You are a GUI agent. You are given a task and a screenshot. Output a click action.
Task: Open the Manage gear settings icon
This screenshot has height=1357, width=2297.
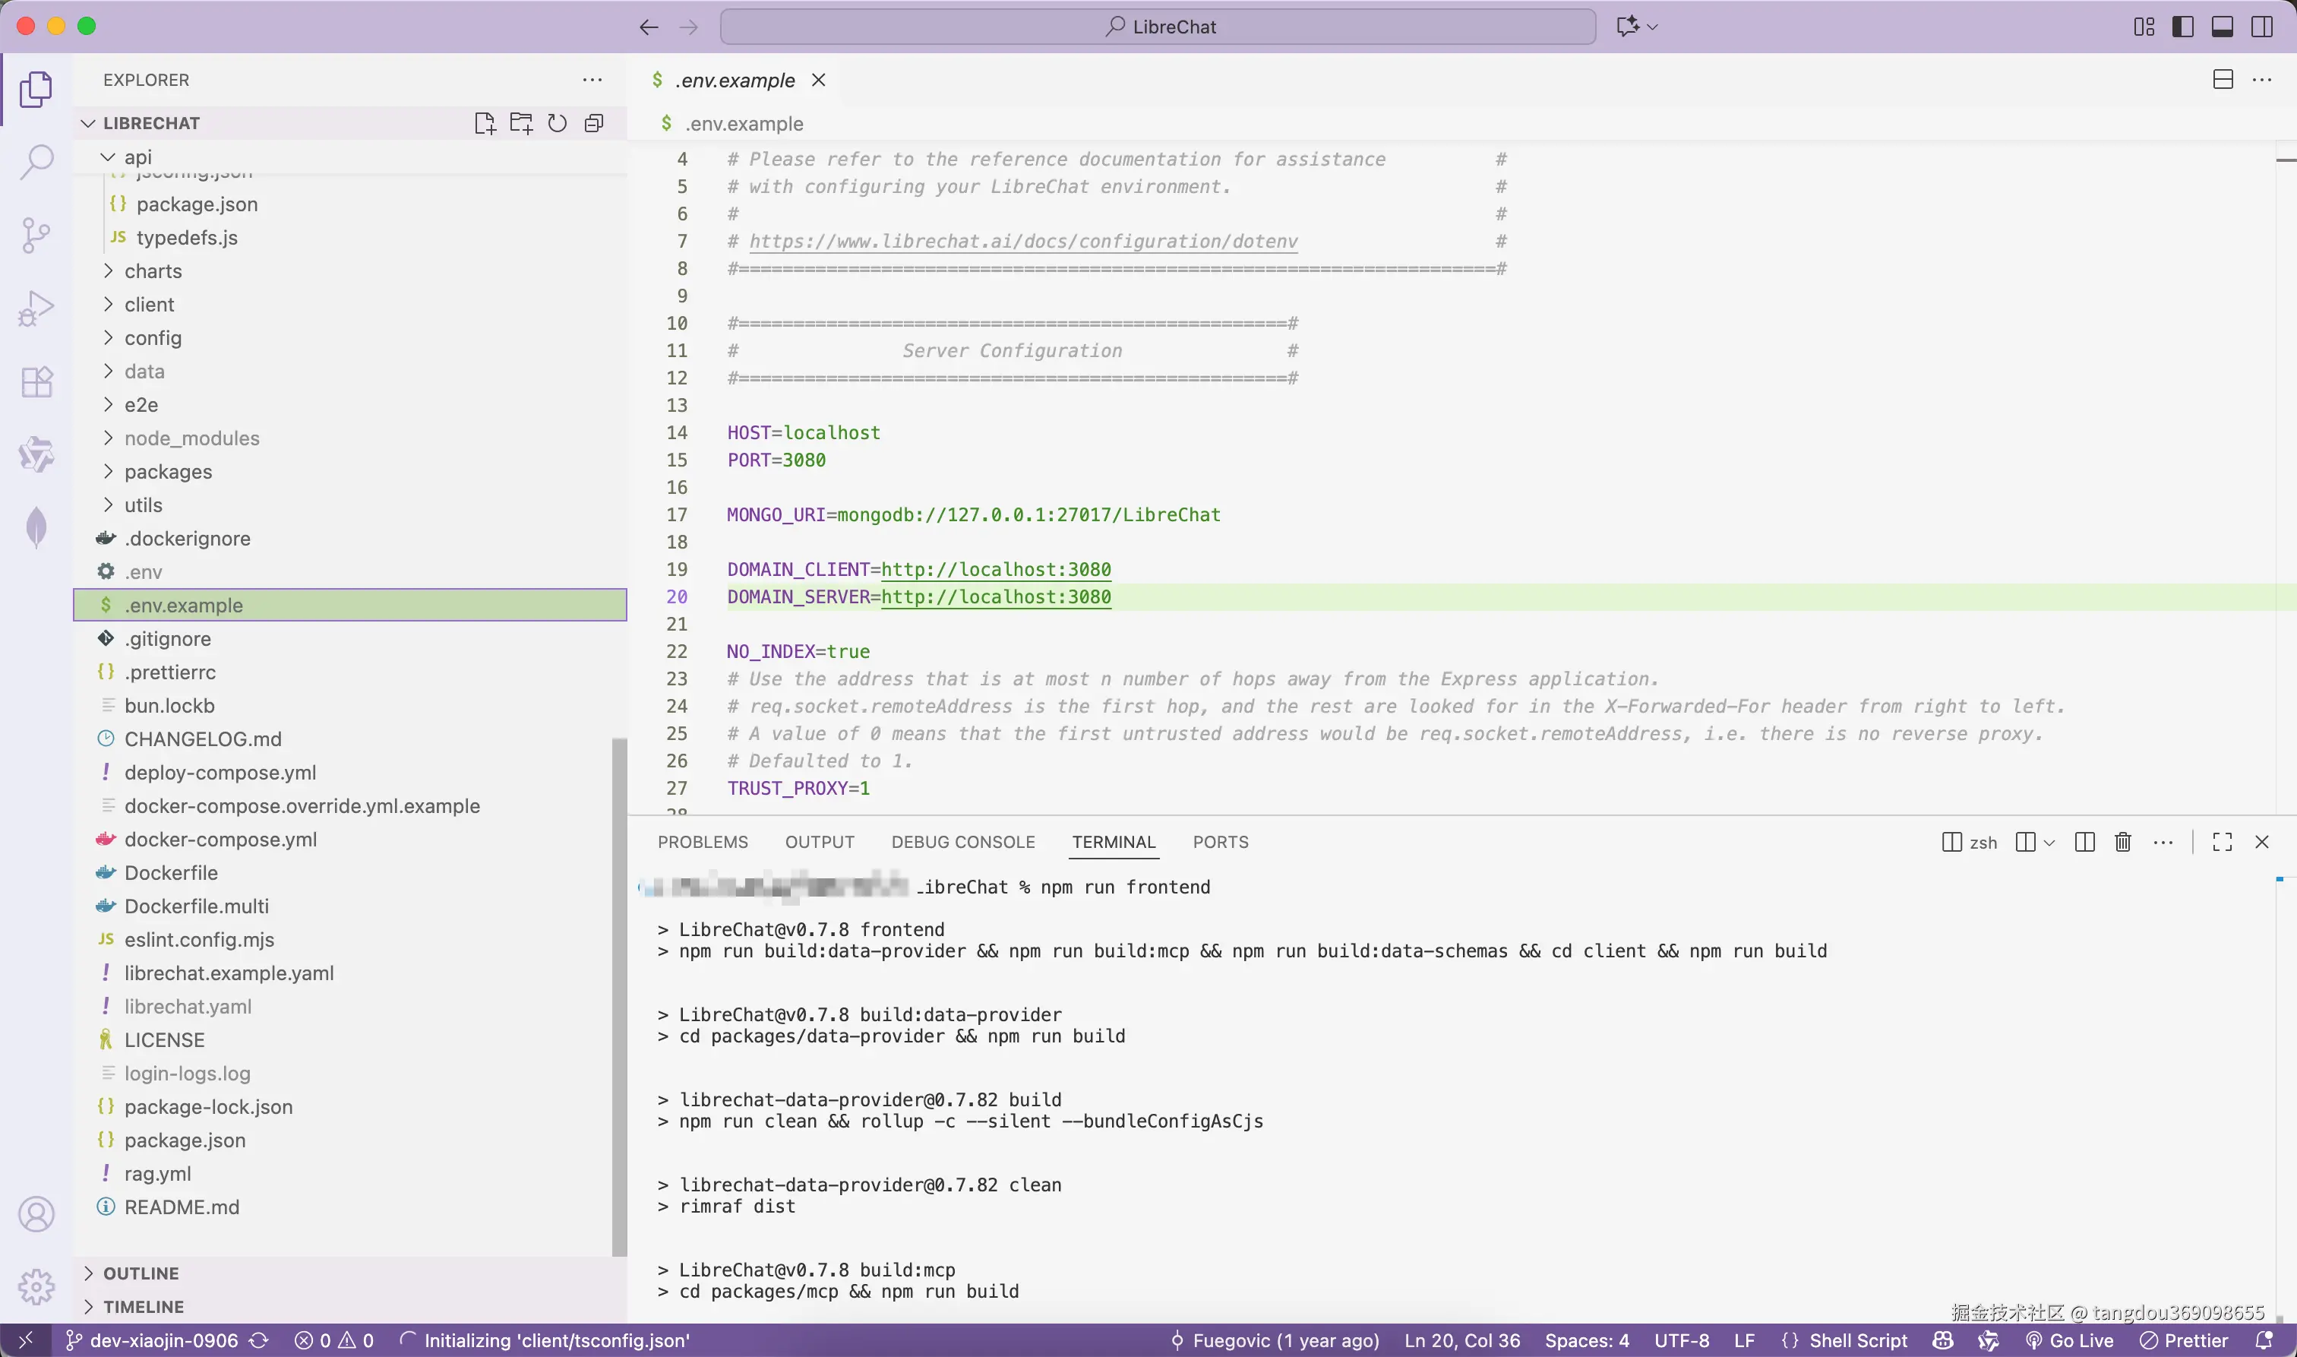[x=36, y=1286]
